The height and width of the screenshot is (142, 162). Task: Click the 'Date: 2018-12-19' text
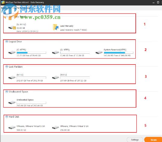click(x=27, y=31)
